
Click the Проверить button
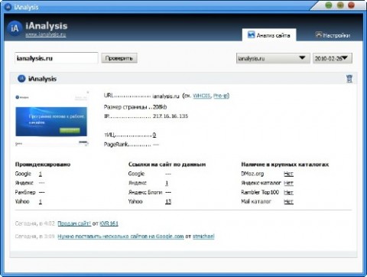119,58
